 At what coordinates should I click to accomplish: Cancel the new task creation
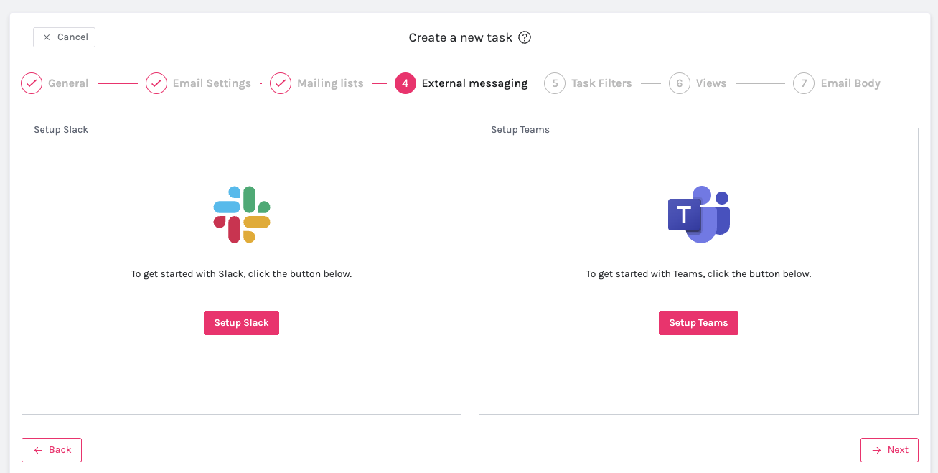point(65,37)
